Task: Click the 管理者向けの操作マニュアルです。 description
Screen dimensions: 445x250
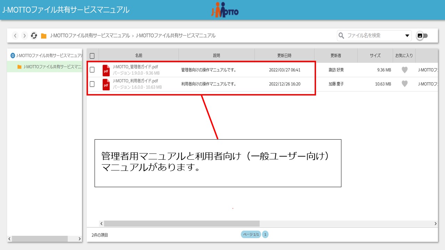Action: pyautogui.click(x=209, y=70)
